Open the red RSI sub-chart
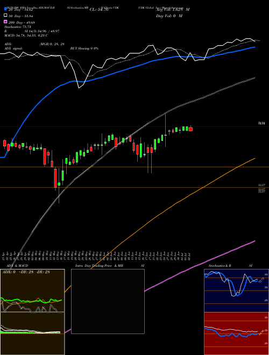Screen dimensions: 269x355 pyautogui.click(x=236, y=333)
